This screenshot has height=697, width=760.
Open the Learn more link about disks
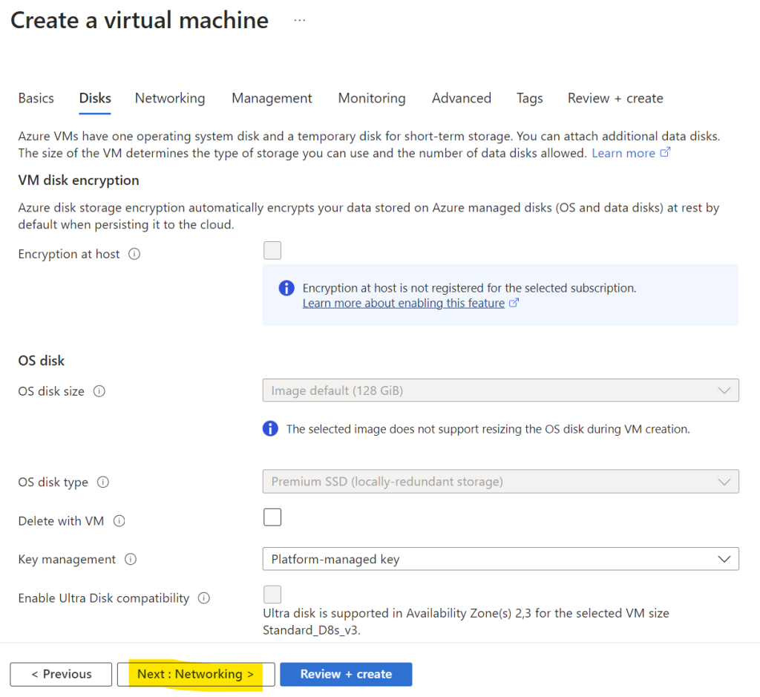[623, 153]
